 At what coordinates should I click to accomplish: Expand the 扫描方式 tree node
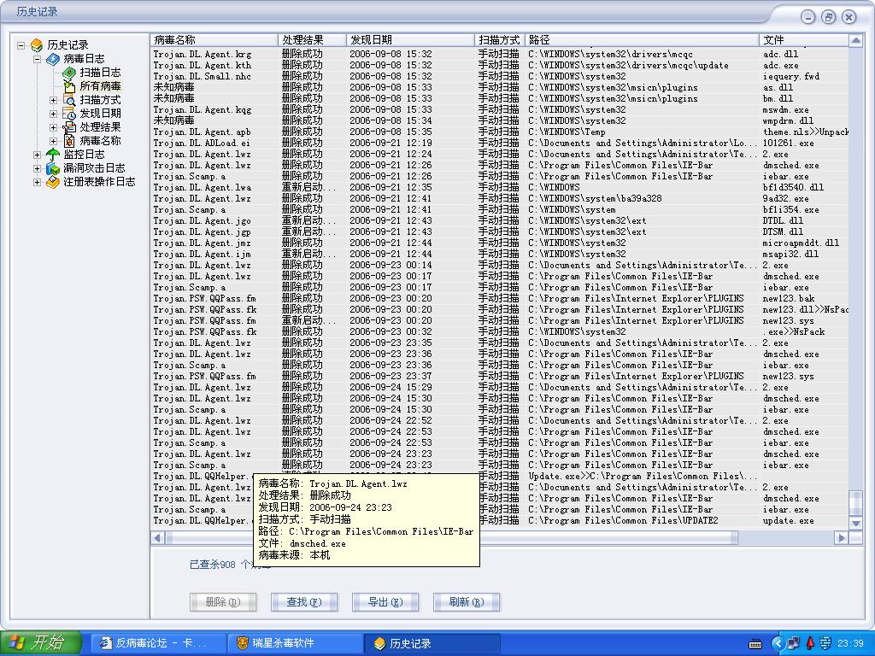[x=54, y=101]
